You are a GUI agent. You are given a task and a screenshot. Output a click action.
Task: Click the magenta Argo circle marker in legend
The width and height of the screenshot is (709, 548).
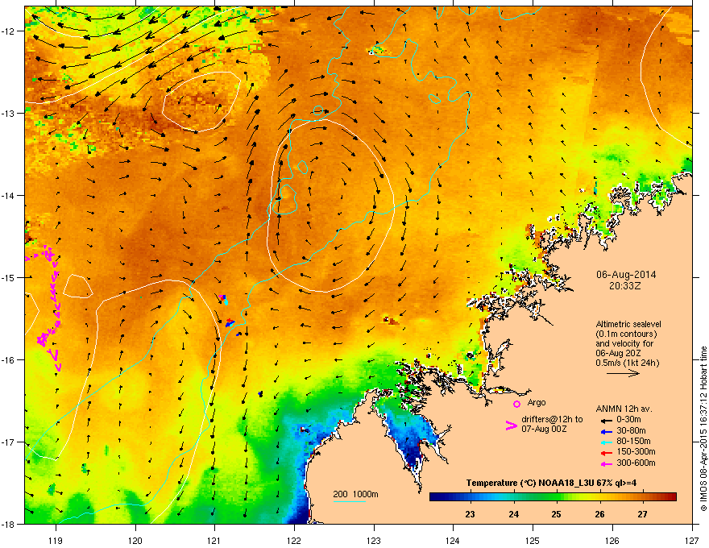click(x=516, y=404)
